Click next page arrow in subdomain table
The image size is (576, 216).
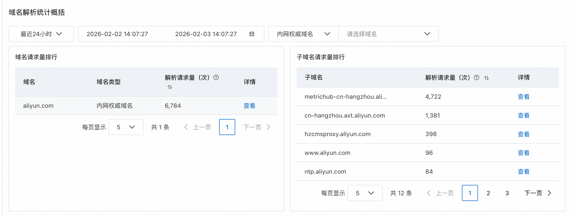(x=549, y=193)
